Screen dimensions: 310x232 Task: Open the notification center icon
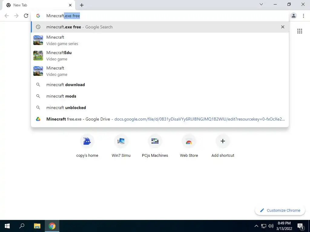tap(300, 226)
